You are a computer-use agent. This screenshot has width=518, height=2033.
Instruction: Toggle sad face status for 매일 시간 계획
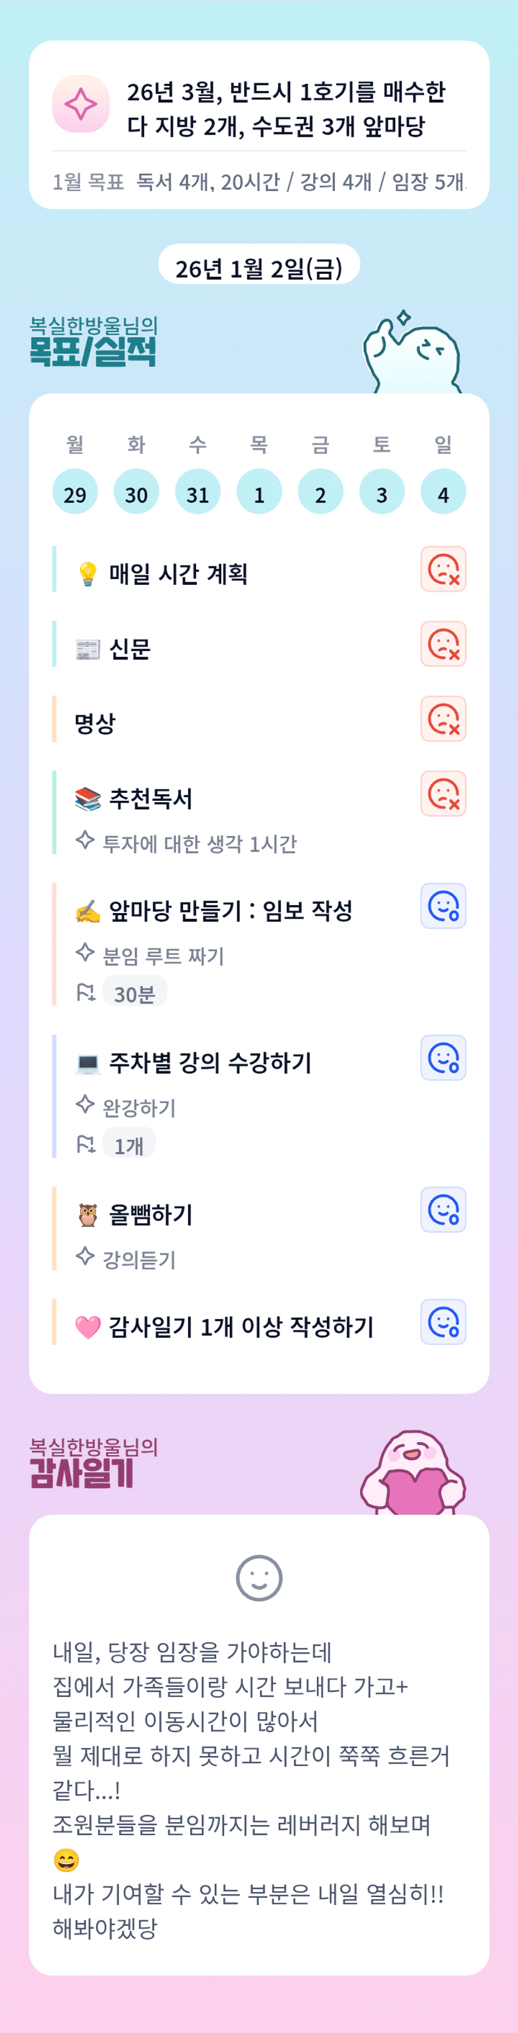(x=443, y=569)
